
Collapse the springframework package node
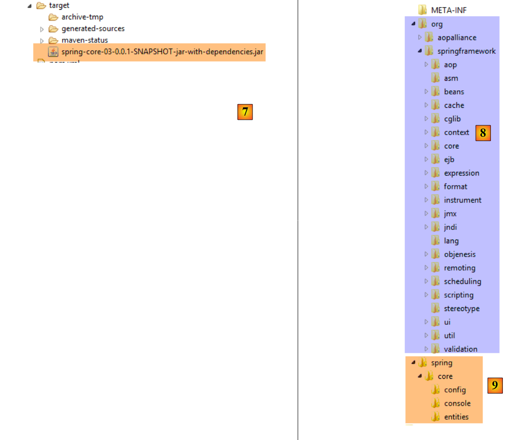[420, 51]
